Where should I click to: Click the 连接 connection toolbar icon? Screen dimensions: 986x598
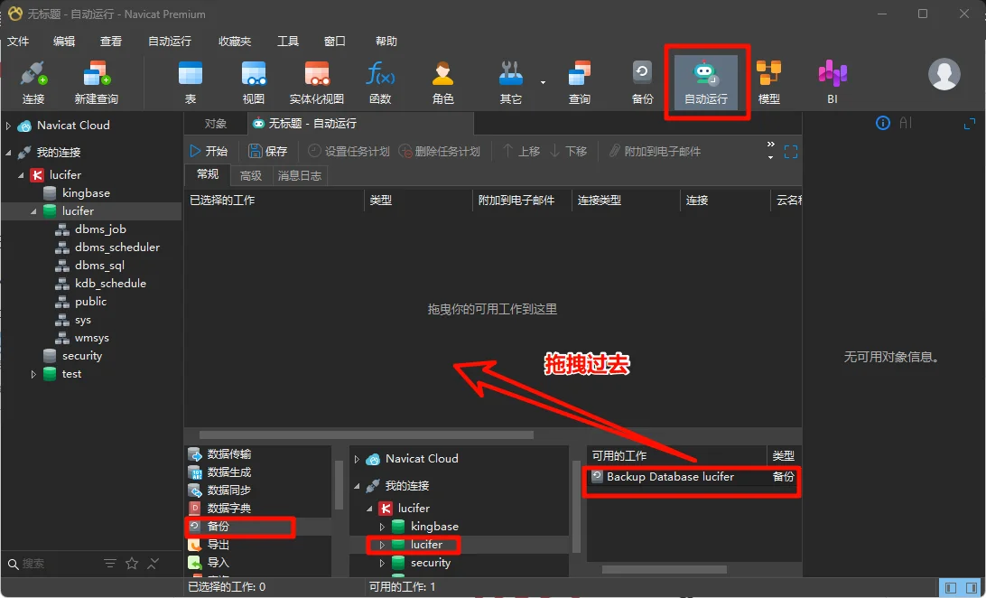pos(33,81)
